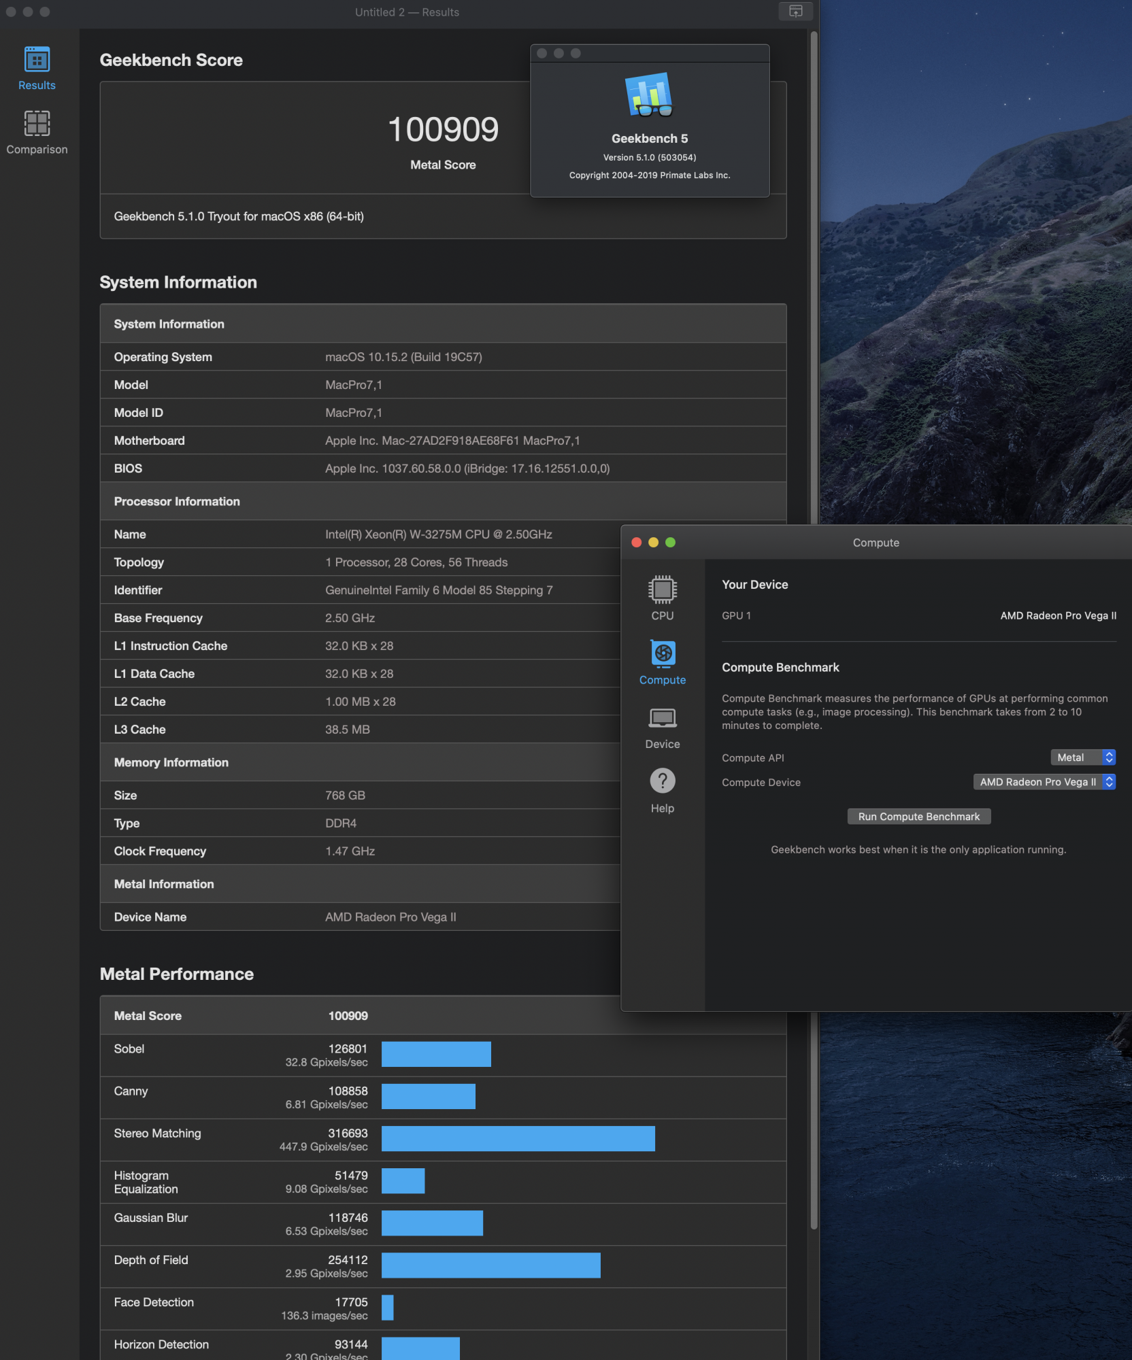Click the Model ID MacPro7,1 value
The width and height of the screenshot is (1132, 1360).
click(353, 413)
